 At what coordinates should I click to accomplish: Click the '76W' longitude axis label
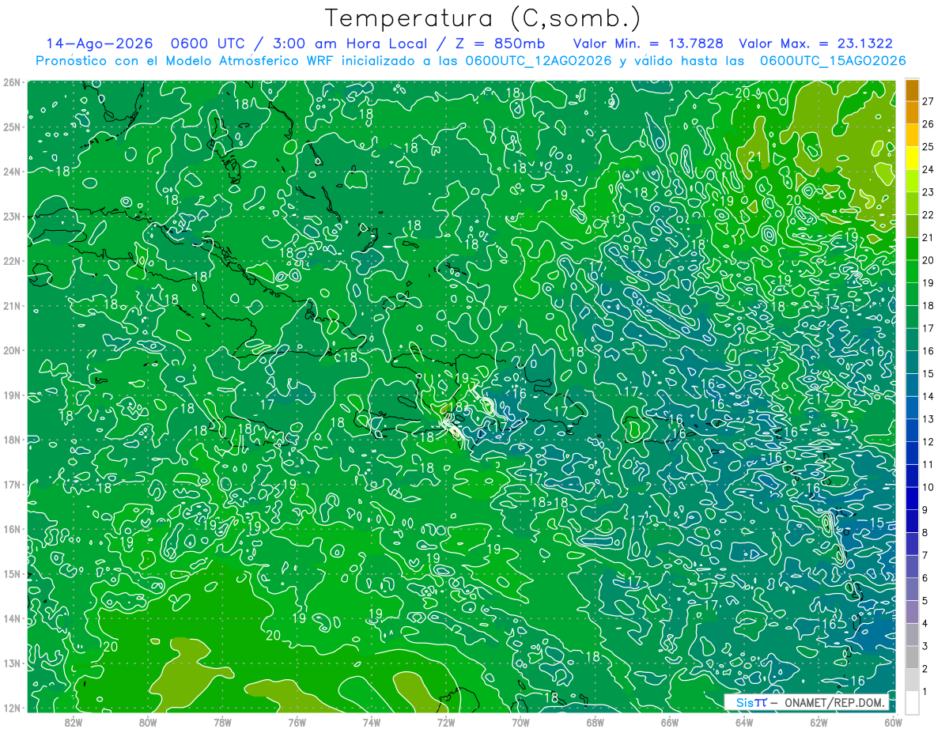click(297, 721)
